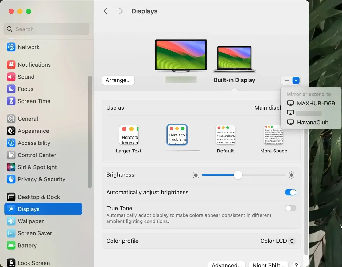Screen dimensions: 342x267
Task: Open Wallpaper item in sidebar
Action: point(43,221)
